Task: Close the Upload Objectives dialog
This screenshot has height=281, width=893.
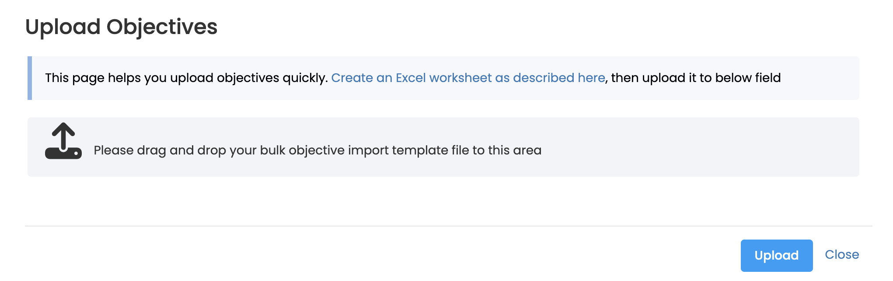Action: [841, 255]
